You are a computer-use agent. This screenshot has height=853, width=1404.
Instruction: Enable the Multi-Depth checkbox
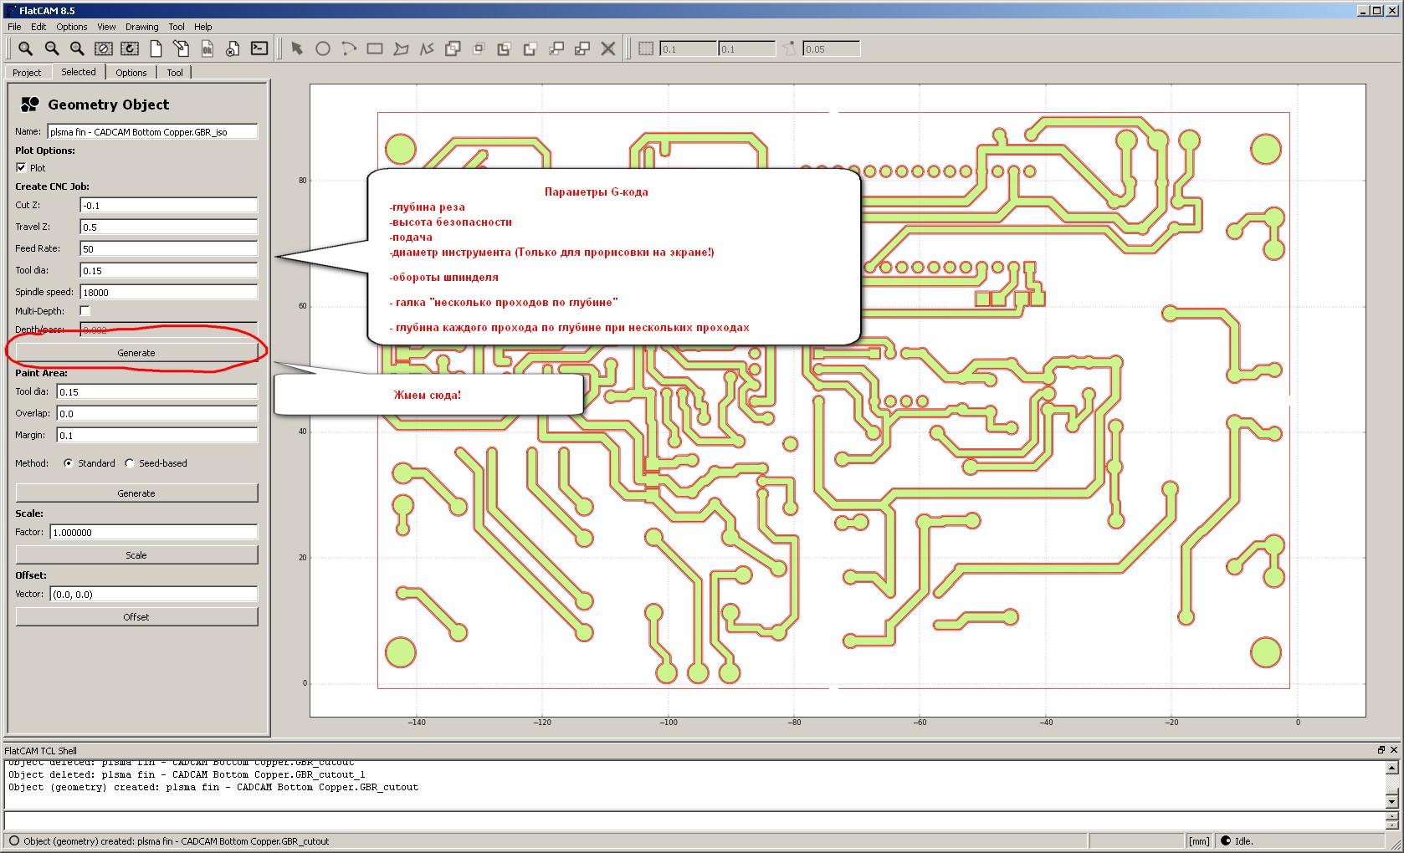tap(85, 310)
